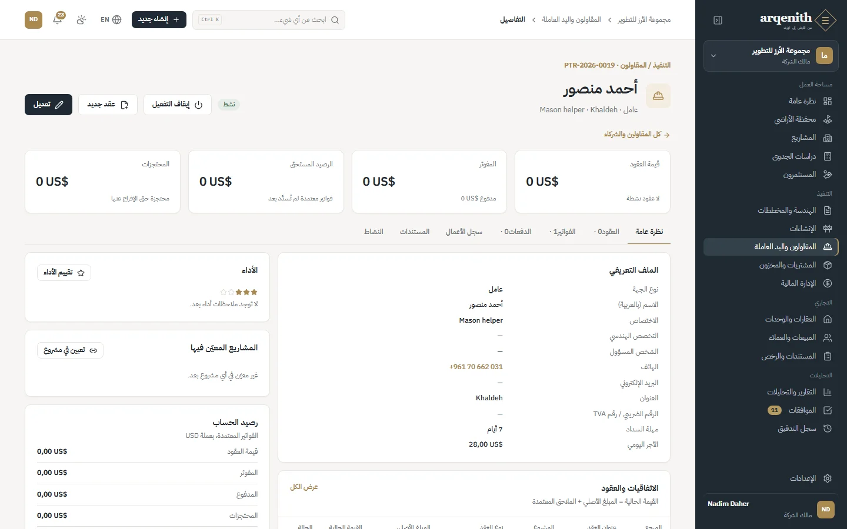Open the notifications bell
This screenshot has height=529, width=847.
(x=58, y=19)
